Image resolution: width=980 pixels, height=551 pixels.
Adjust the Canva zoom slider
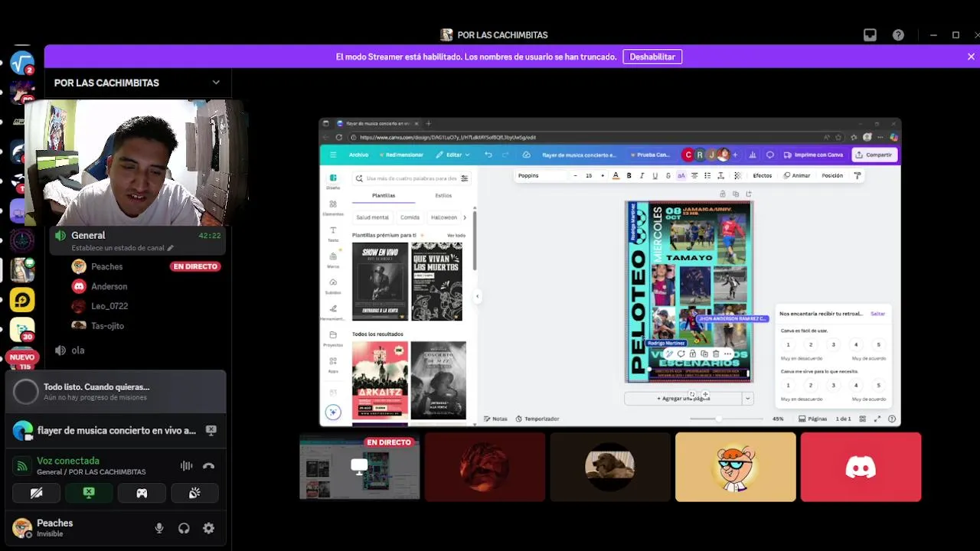tap(717, 419)
